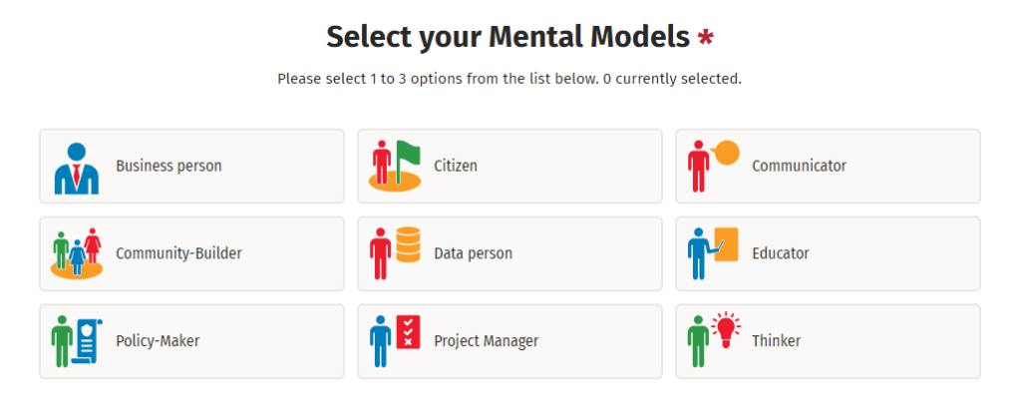This screenshot has width=1021, height=417.
Task: Select the Policy-Maker label text
Action: [x=158, y=341]
